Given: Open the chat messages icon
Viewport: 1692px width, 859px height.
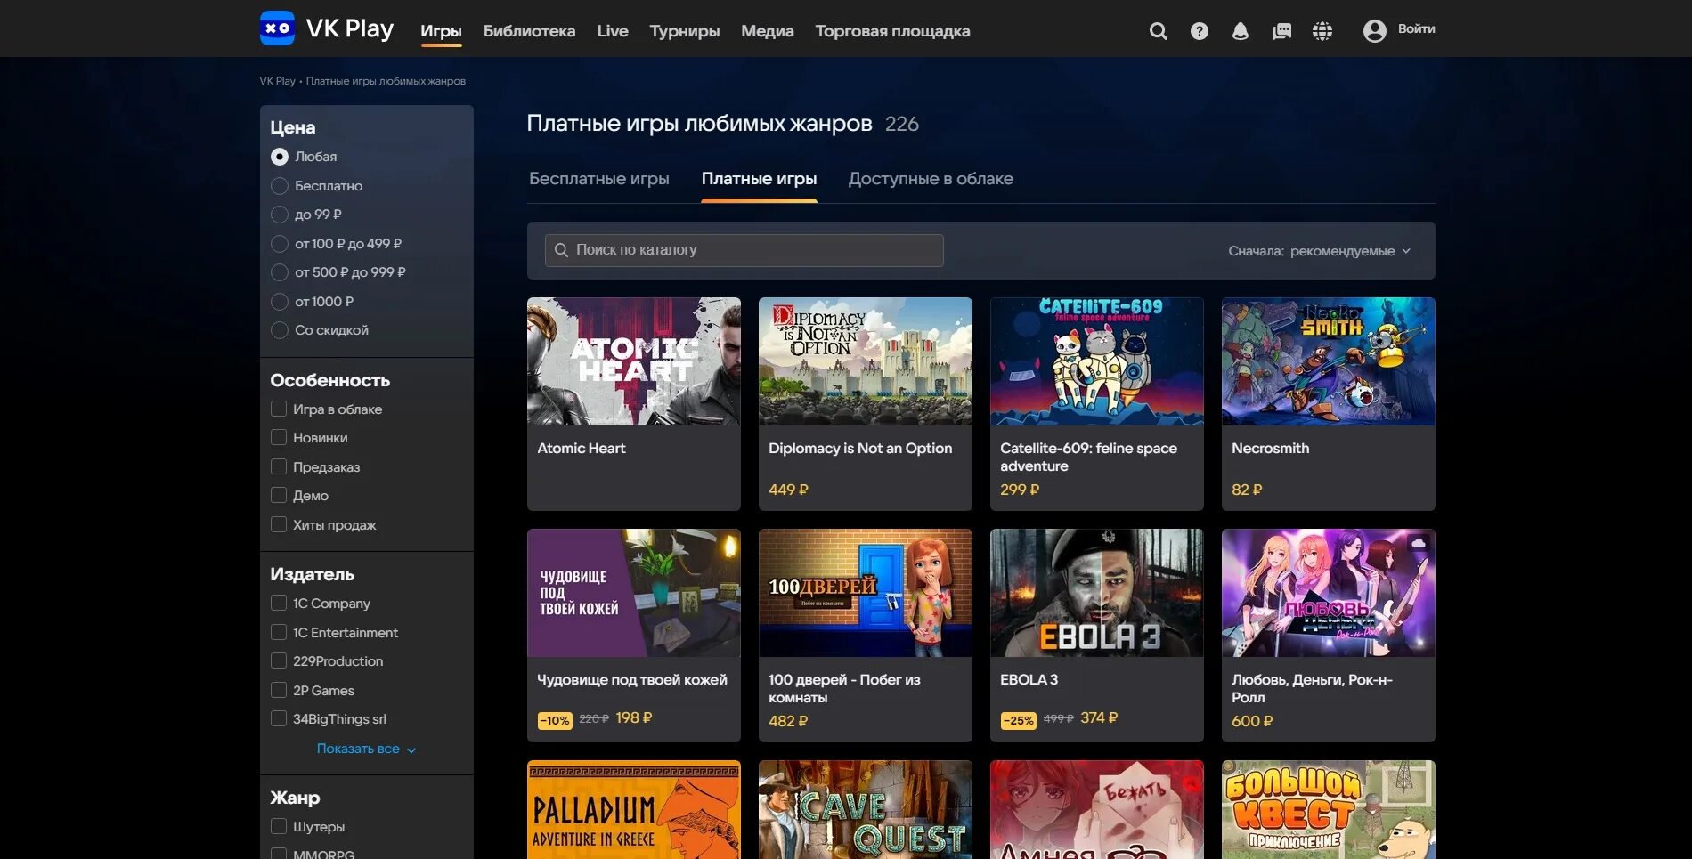Looking at the screenshot, I should click(x=1281, y=31).
